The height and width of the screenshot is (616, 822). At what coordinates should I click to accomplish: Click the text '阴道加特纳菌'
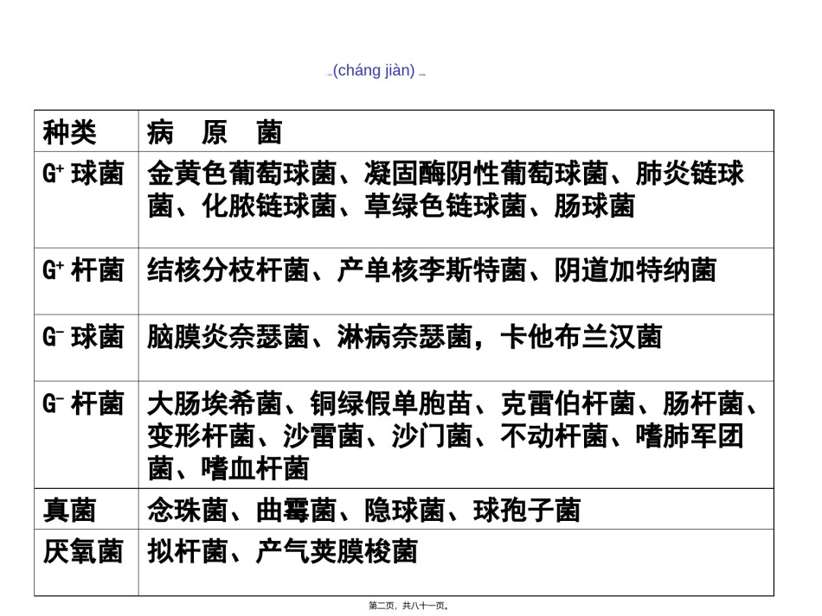point(635,270)
